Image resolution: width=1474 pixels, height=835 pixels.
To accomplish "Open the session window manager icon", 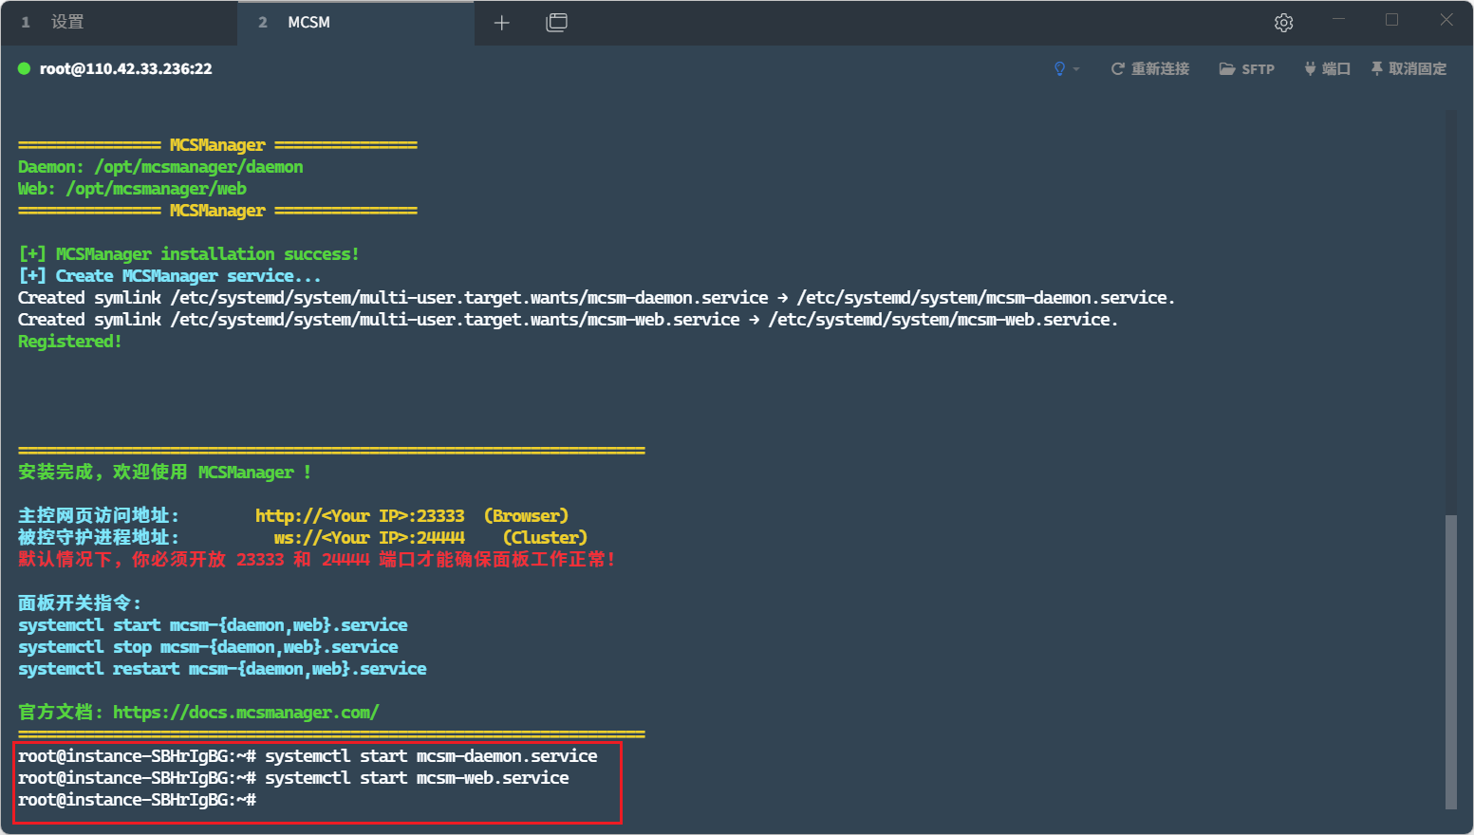I will [x=557, y=23].
